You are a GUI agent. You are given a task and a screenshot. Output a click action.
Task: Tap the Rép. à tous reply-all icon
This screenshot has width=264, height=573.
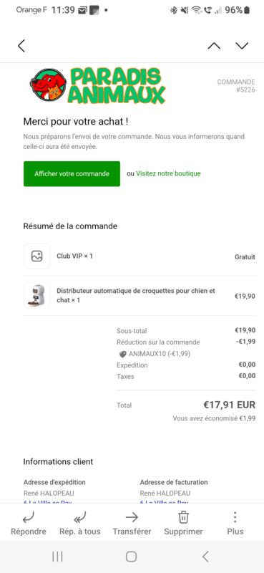(x=79, y=516)
